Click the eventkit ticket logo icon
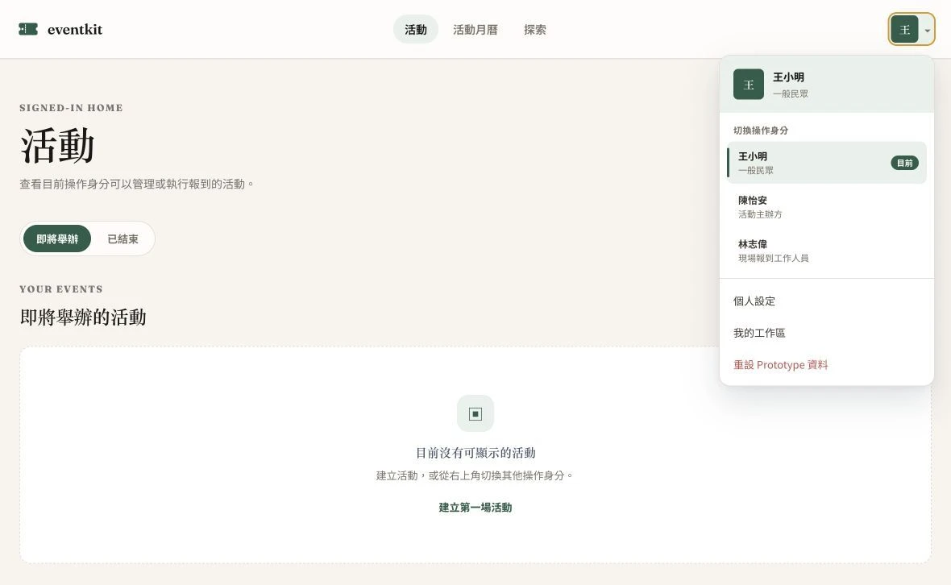 point(28,29)
